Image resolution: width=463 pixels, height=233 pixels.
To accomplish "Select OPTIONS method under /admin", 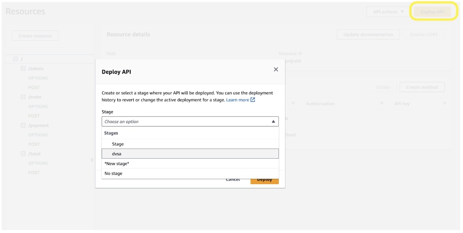I will coord(38,78).
